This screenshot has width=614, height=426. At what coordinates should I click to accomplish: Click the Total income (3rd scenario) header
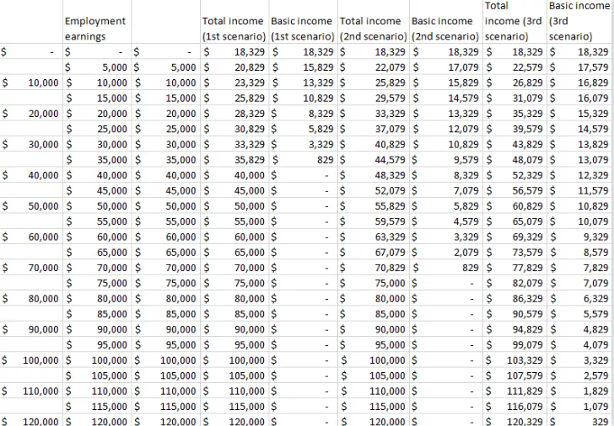coord(513,21)
